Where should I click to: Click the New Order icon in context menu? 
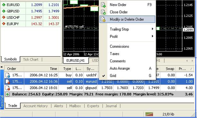(103, 5)
